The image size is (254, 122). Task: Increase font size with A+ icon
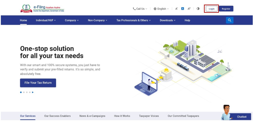pos(189,9)
